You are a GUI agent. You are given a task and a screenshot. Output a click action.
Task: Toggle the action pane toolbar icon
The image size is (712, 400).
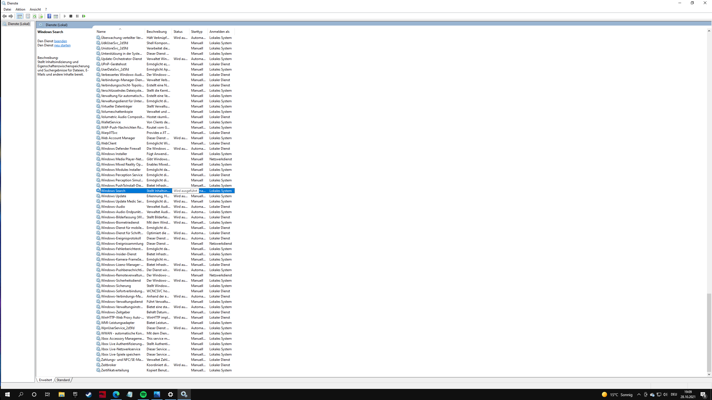click(56, 16)
